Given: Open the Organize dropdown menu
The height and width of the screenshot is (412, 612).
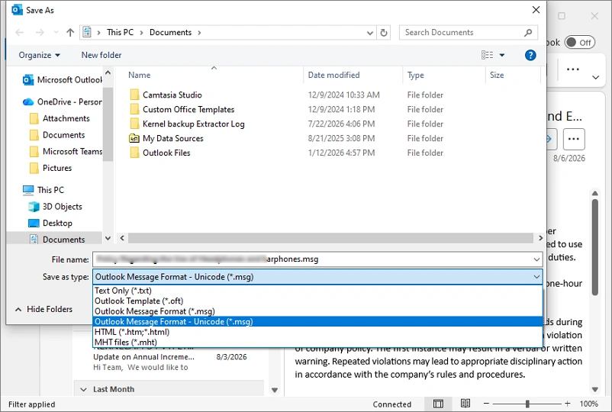Looking at the screenshot, I should tap(40, 55).
